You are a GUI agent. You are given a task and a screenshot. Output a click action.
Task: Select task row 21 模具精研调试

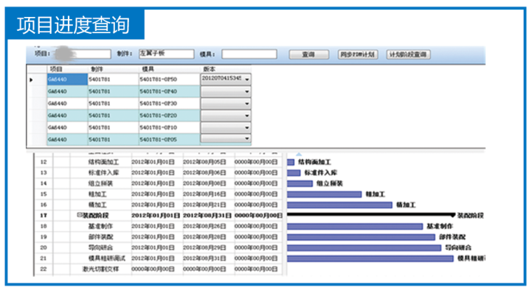tap(159, 258)
